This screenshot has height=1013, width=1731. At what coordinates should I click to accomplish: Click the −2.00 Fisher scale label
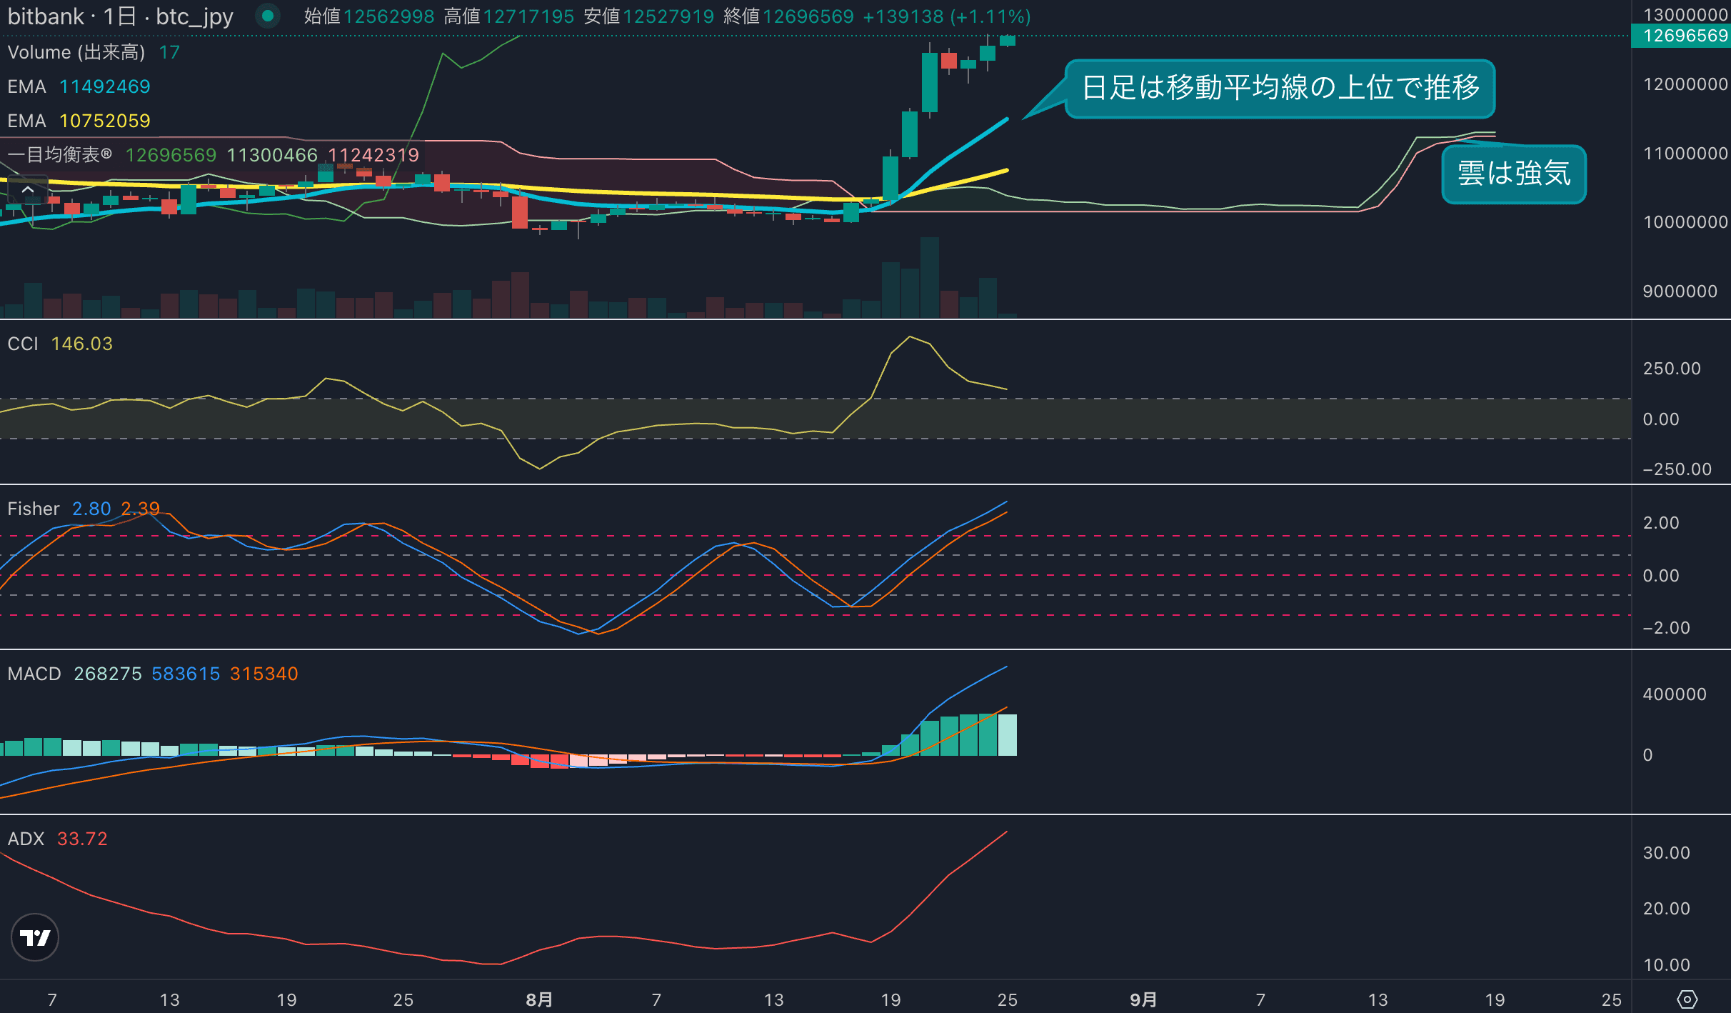1666,628
